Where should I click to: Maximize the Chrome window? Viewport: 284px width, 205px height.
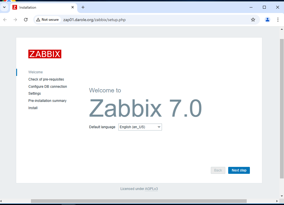pyautogui.click(x=264, y=7)
